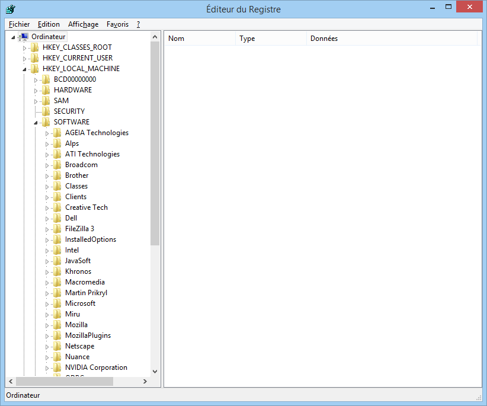Screen dimensions: 487x406
Task: Click the JavaSoft folder icon
Action: pos(57,261)
